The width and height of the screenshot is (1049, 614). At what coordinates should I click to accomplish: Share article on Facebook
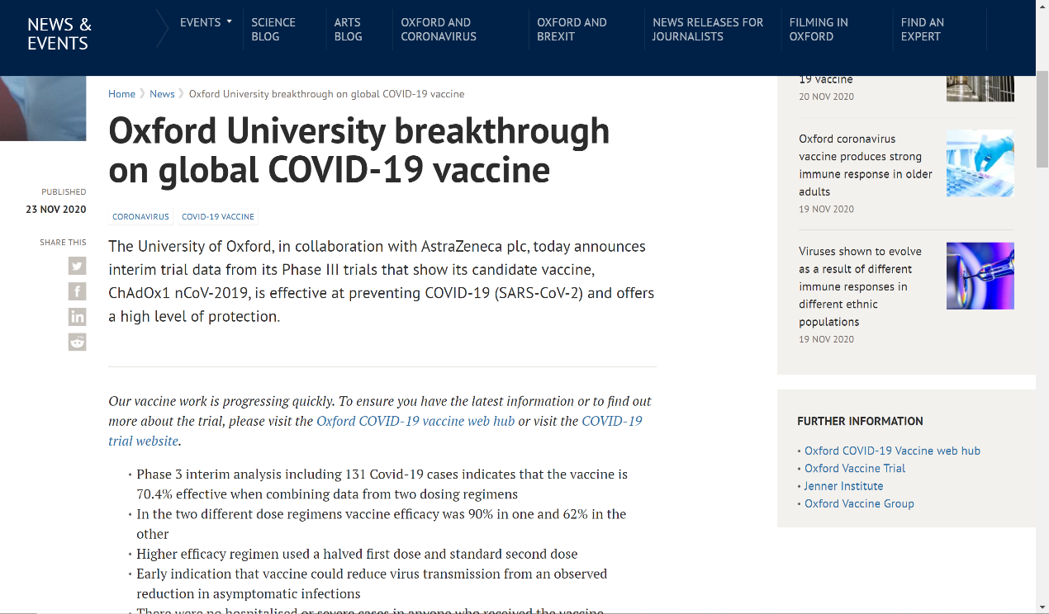[77, 291]
